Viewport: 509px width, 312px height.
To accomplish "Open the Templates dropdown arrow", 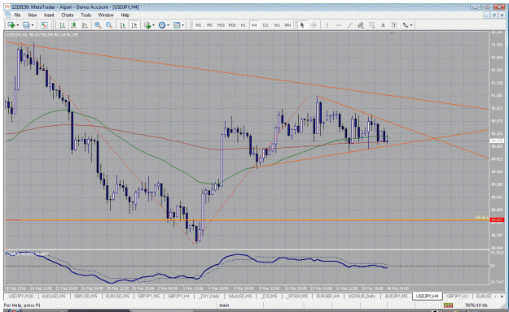I will 182,25.
